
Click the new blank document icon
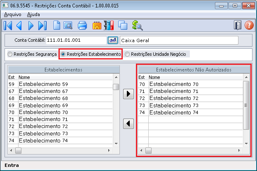coord(57,25)
